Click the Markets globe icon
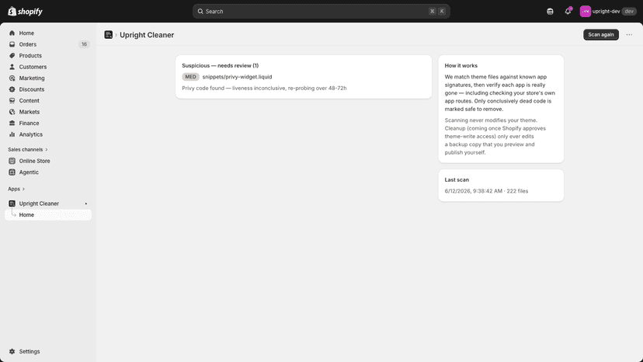 [12, 112]
